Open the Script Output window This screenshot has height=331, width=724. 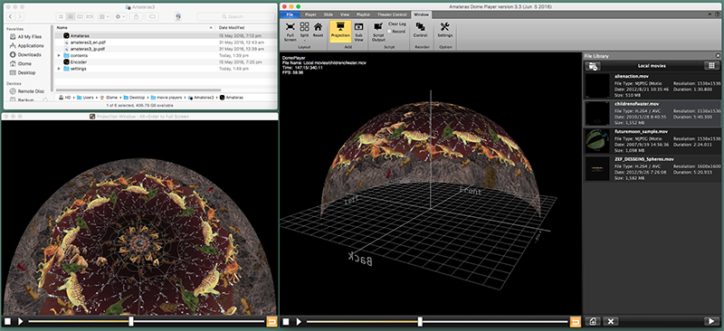point(378,32)
